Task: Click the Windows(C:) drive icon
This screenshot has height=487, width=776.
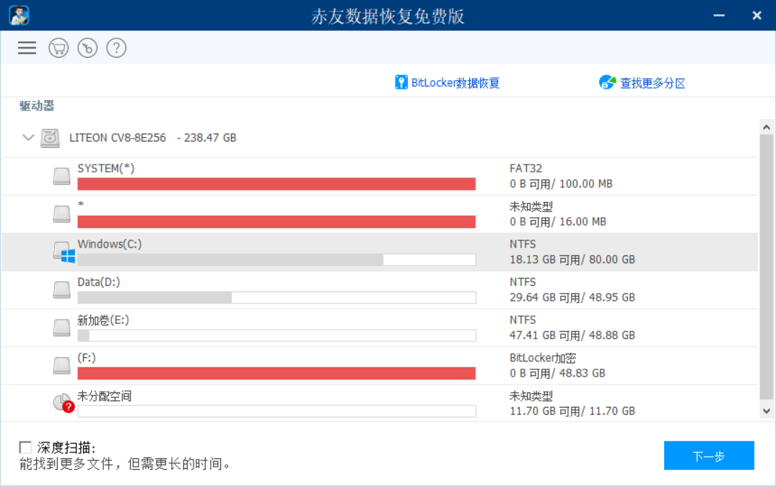Action: [64, 252]
